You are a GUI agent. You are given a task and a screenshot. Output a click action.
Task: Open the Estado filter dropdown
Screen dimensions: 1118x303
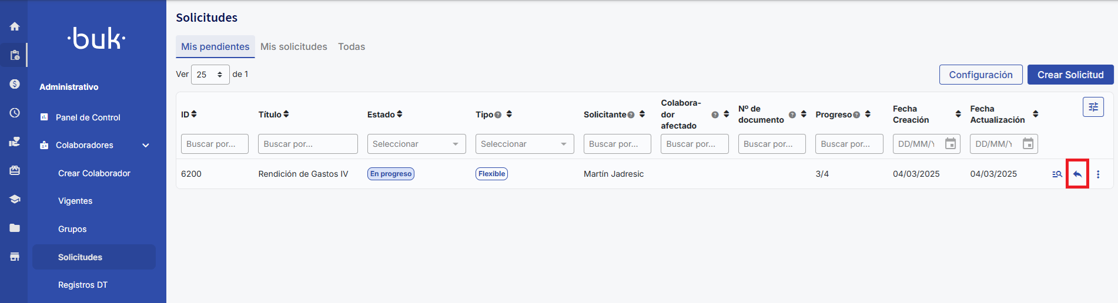click(416, 144)
